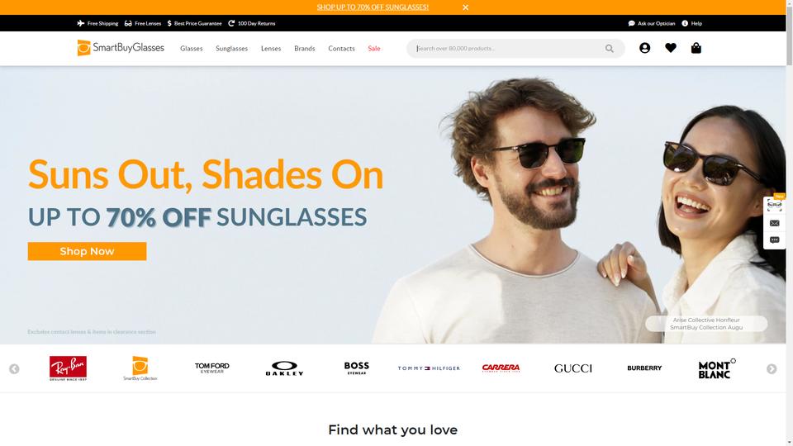Go to the Sale section
793x446 pixels.
pos(374,49)
